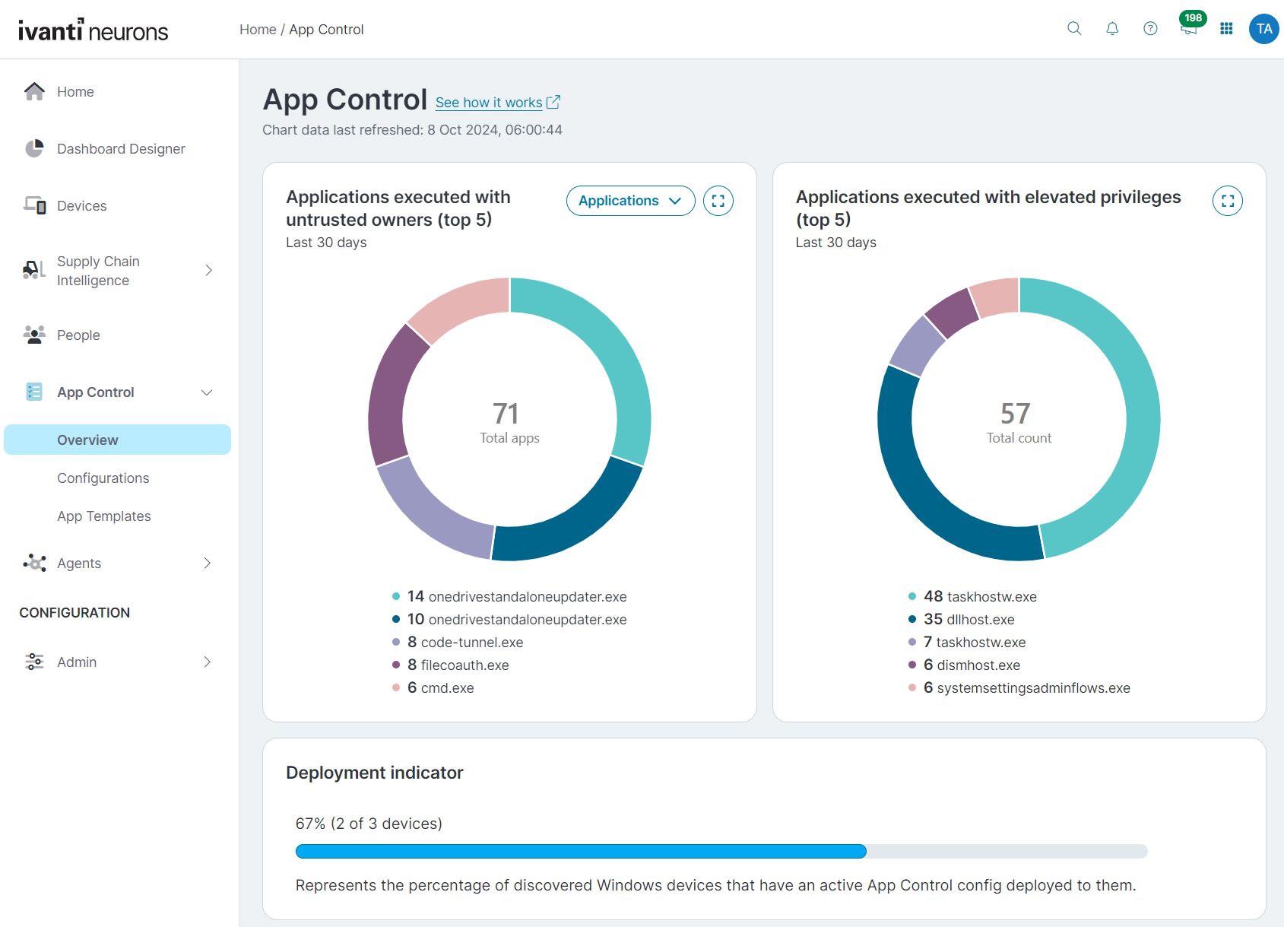Click the Home breadcrumb link
Image resolution: width=1284 pixels, height=927 pixels.
(x=258, y=30)
